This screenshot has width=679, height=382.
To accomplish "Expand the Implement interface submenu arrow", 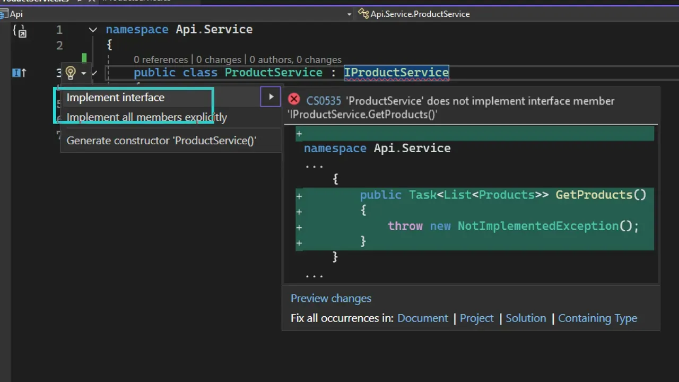I will [x=271, y=97].
